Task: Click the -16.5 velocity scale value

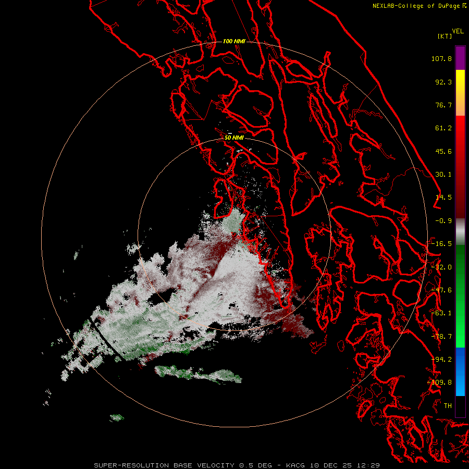Action: tap(441, 244)
